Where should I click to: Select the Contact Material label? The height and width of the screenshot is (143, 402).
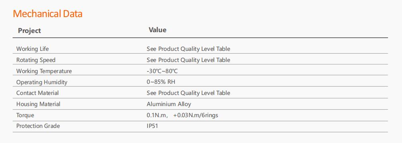[37, 93]
